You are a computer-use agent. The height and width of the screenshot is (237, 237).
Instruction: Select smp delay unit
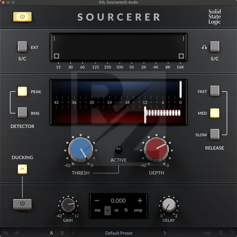tap(138, 210)
